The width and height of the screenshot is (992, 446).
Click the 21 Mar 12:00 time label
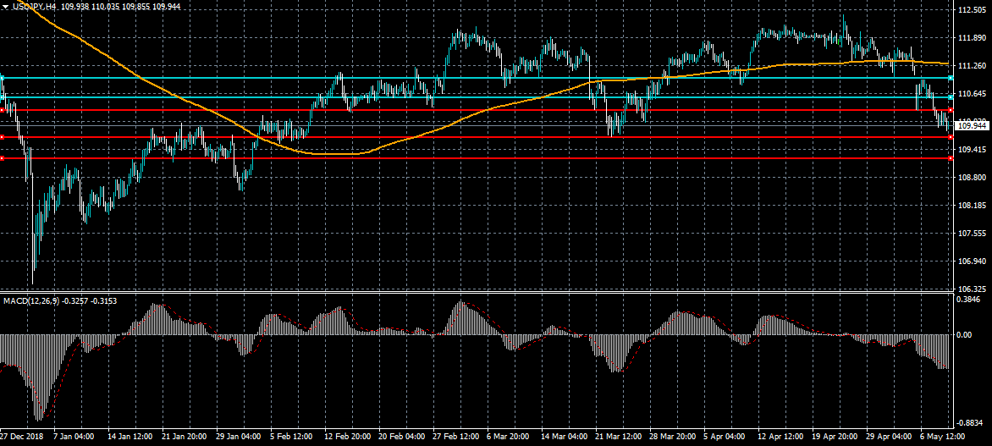coord(618,437)
